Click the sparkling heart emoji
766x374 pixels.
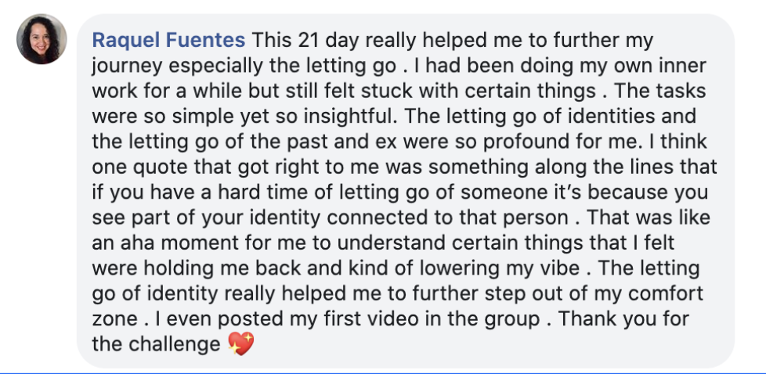(x=241, y=343)
